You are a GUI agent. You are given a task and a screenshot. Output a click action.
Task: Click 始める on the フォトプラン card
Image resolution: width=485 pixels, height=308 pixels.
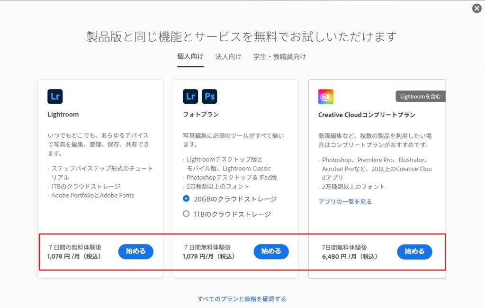coord(271,251)
